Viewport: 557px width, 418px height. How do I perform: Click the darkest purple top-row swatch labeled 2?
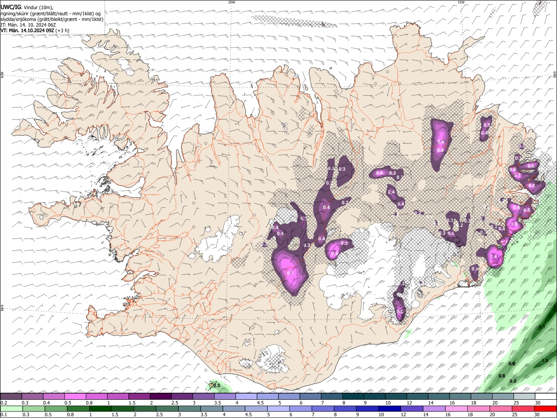(x=161, y=397)
